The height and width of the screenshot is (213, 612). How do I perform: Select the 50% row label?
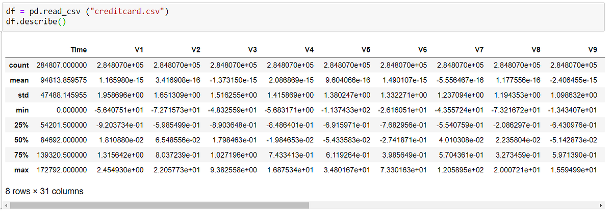point(21,141)
